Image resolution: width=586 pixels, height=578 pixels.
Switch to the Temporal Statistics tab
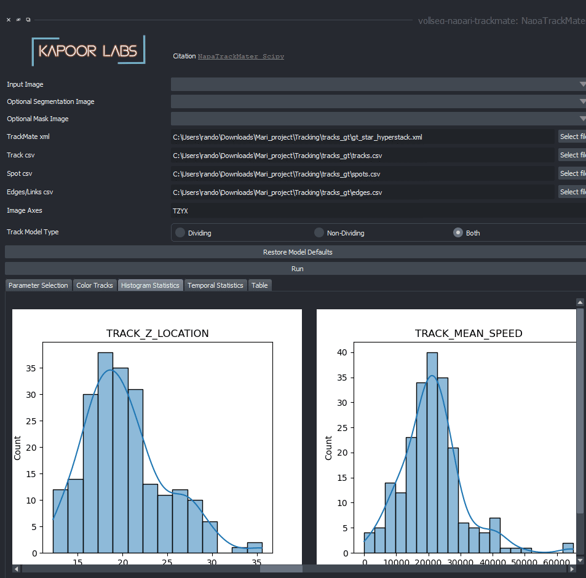(215, 285)
